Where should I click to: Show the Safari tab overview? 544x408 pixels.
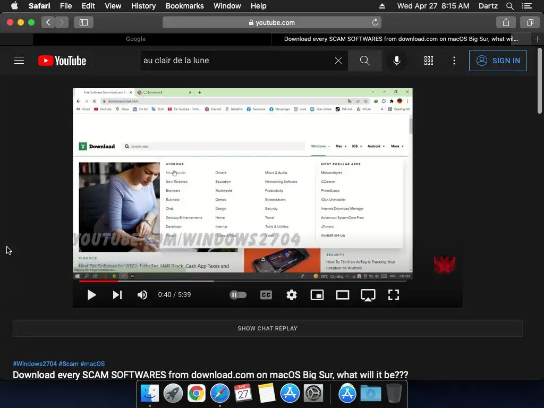pos(530,22)
